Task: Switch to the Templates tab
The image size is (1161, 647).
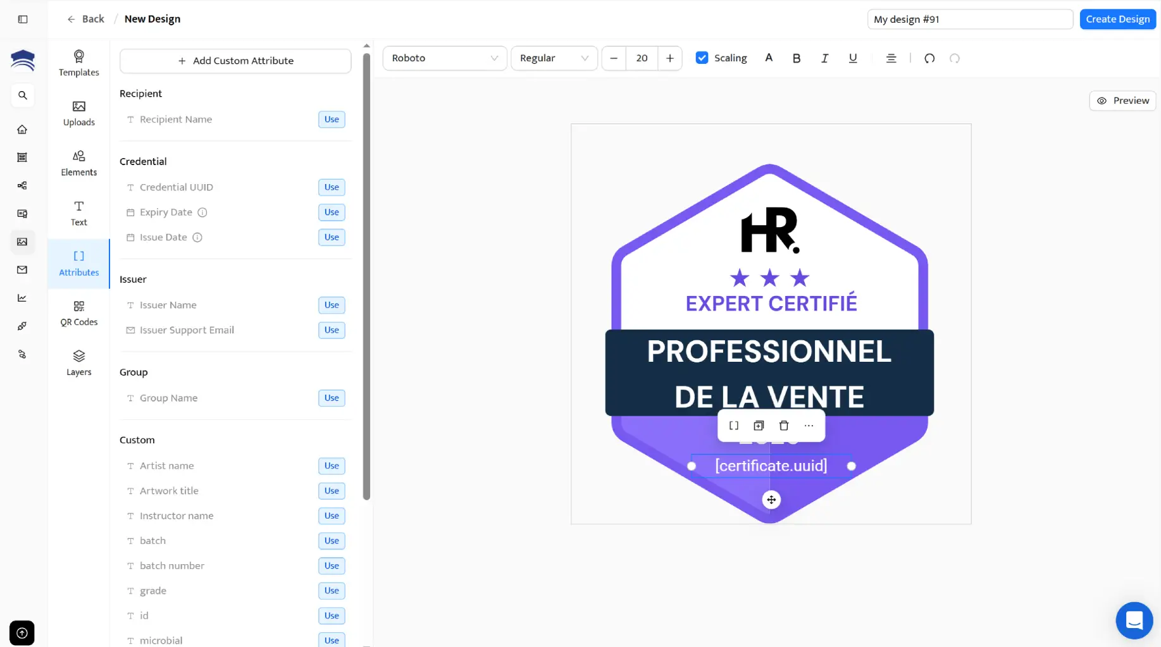Action: click(78, 63)
